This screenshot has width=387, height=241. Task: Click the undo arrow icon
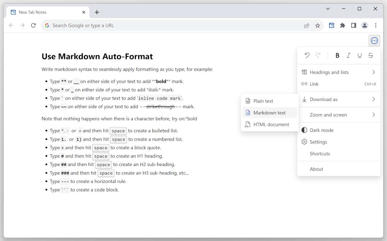pos(307,55)
